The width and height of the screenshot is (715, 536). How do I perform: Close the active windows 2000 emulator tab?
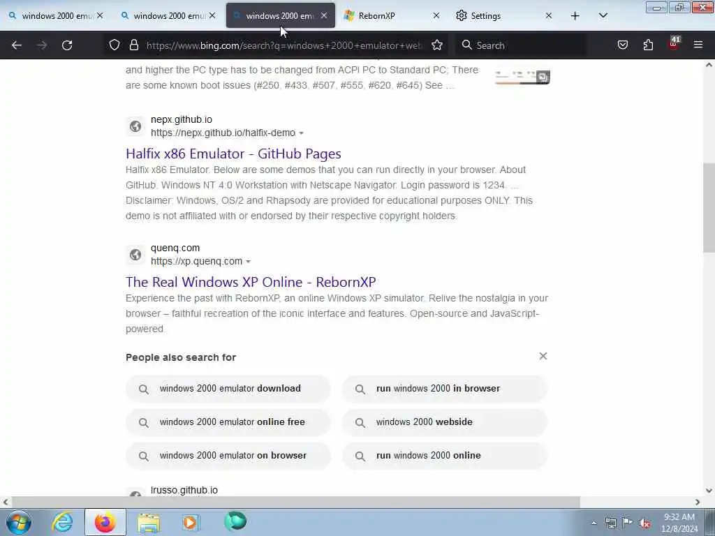[324, 15]
